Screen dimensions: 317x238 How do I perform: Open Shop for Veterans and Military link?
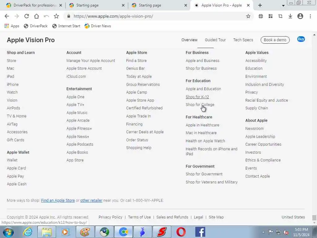pyautogui.click(x=211, y=182)
